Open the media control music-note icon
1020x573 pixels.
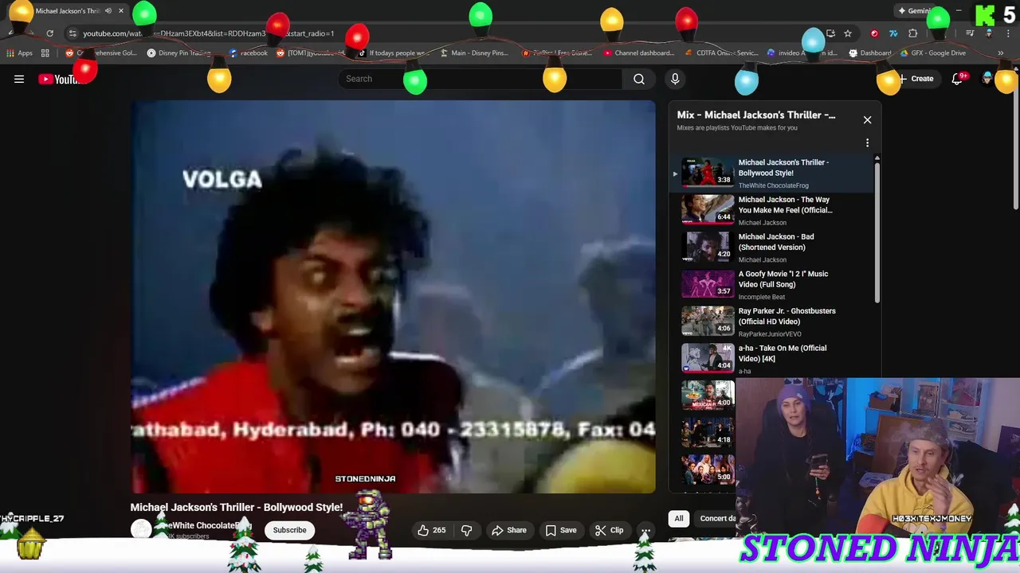[970, 33]
